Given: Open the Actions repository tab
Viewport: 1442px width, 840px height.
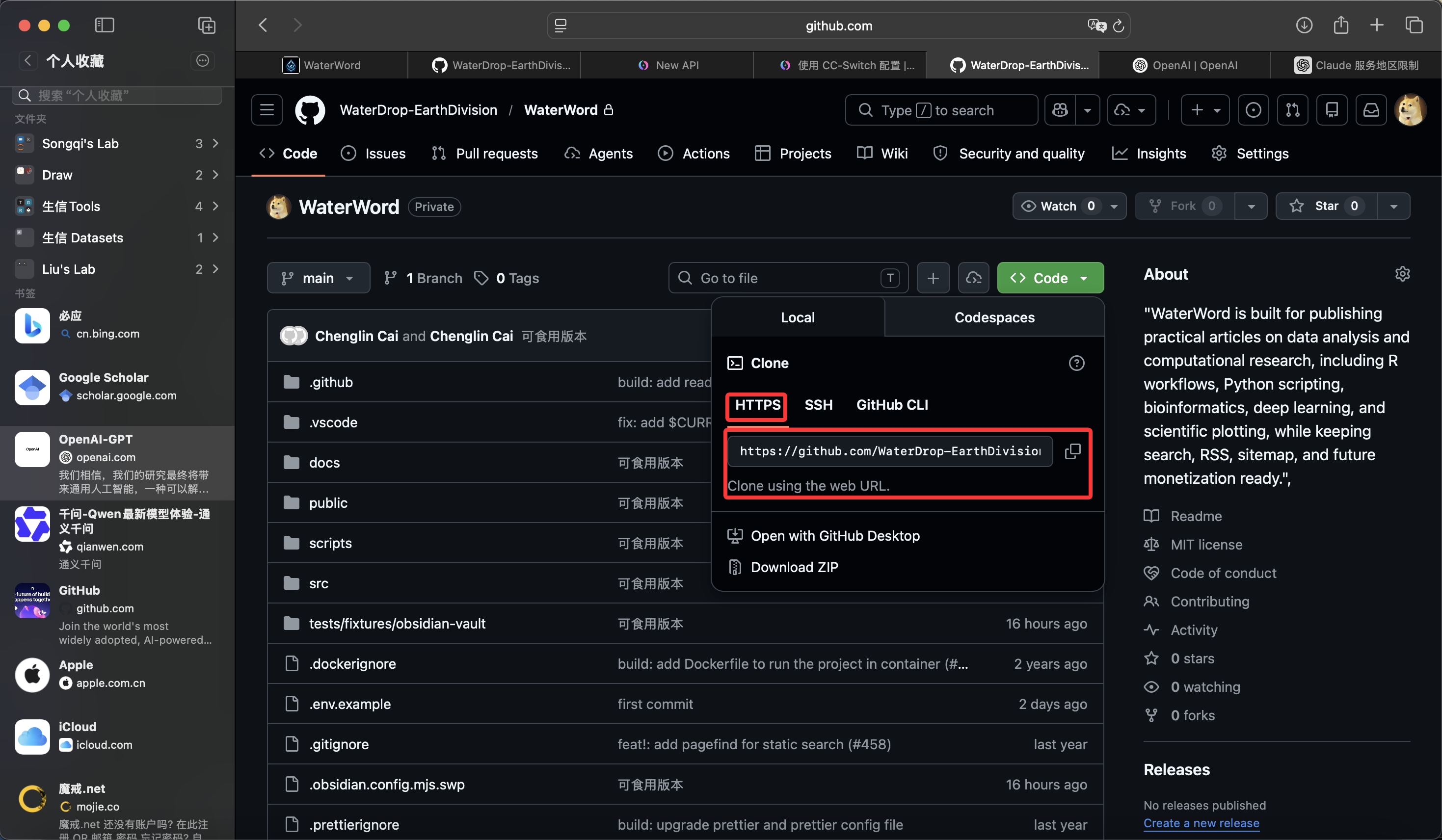Looking at the screenshot, I should coord(694,154).
